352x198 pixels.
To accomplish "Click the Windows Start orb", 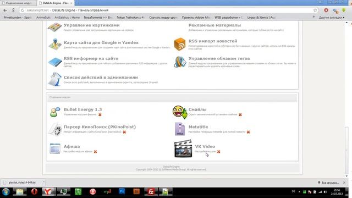I will [x=6, y=192].
